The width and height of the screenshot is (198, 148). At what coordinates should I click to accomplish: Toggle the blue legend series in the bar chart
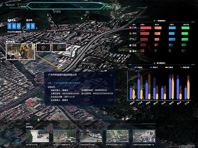pyautogui.click(x=138, y=68)
